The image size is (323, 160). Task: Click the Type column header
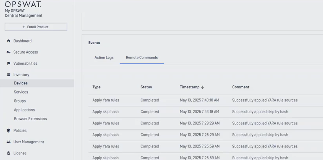tap(97, 87)
